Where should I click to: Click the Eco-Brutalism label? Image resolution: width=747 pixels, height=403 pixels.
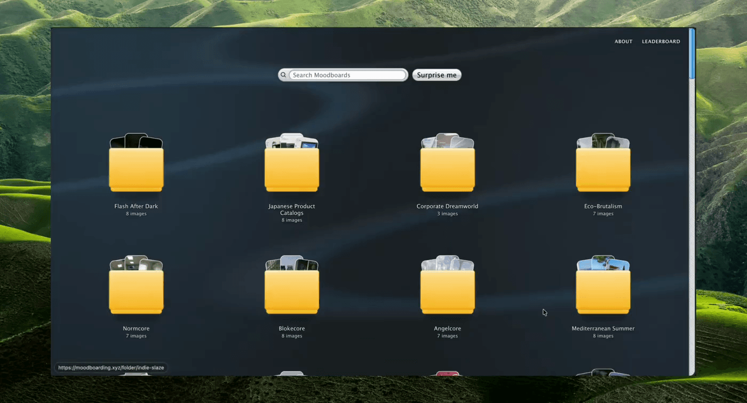(x=603, y=206)
